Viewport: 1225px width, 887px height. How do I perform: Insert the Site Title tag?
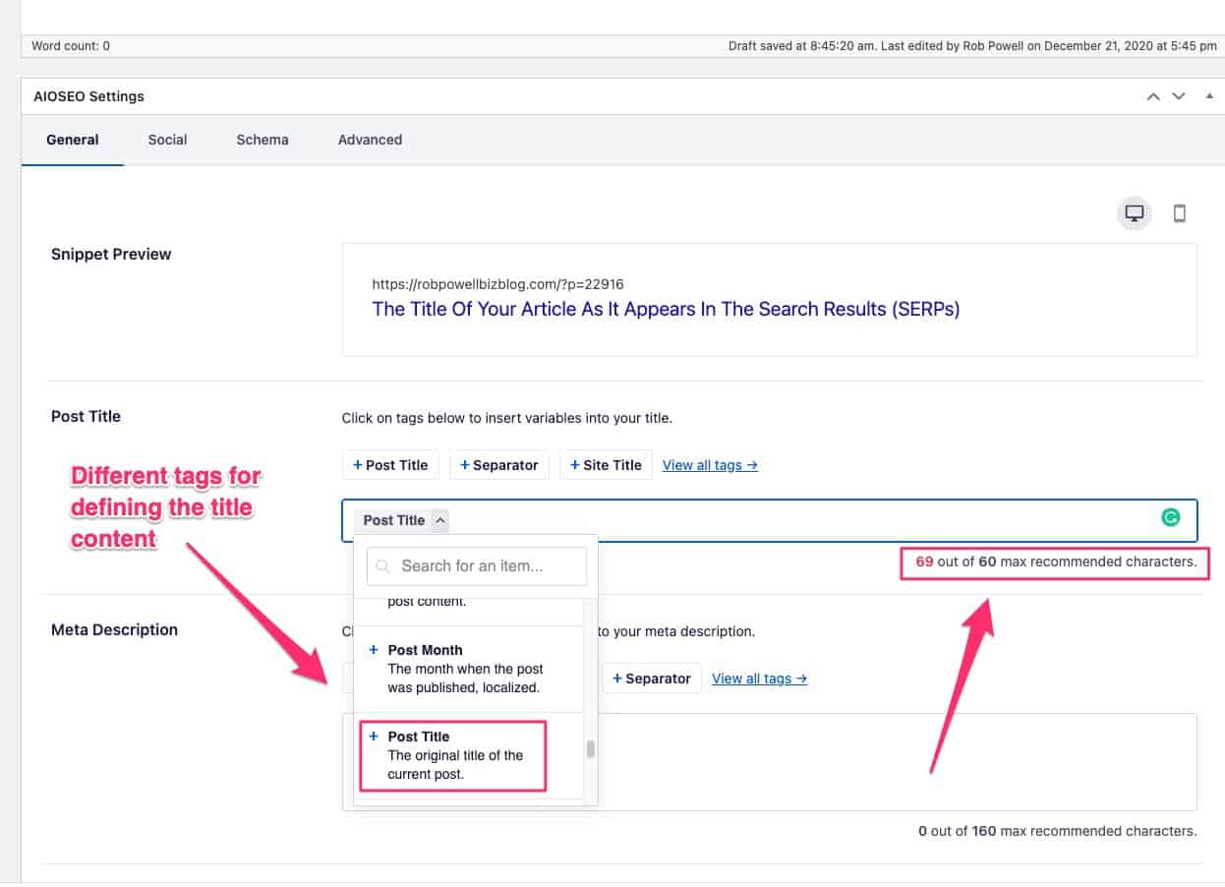(607, 464)
